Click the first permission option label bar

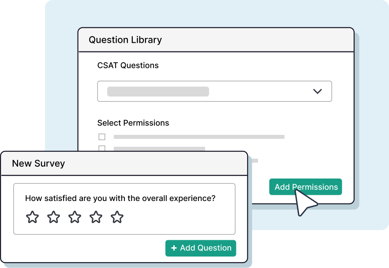[199, 137]
